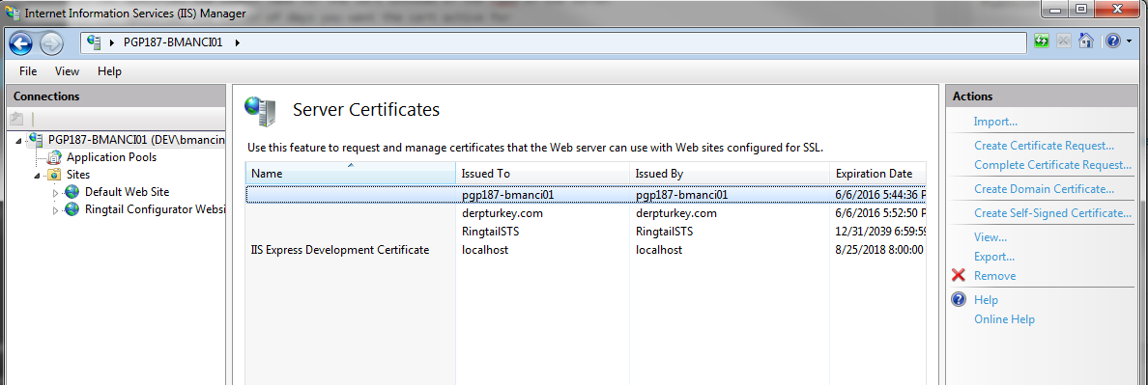Click the 8/25/2018 expiration date cell
This screenshot has height=385, width=1148.
point(879,250)
